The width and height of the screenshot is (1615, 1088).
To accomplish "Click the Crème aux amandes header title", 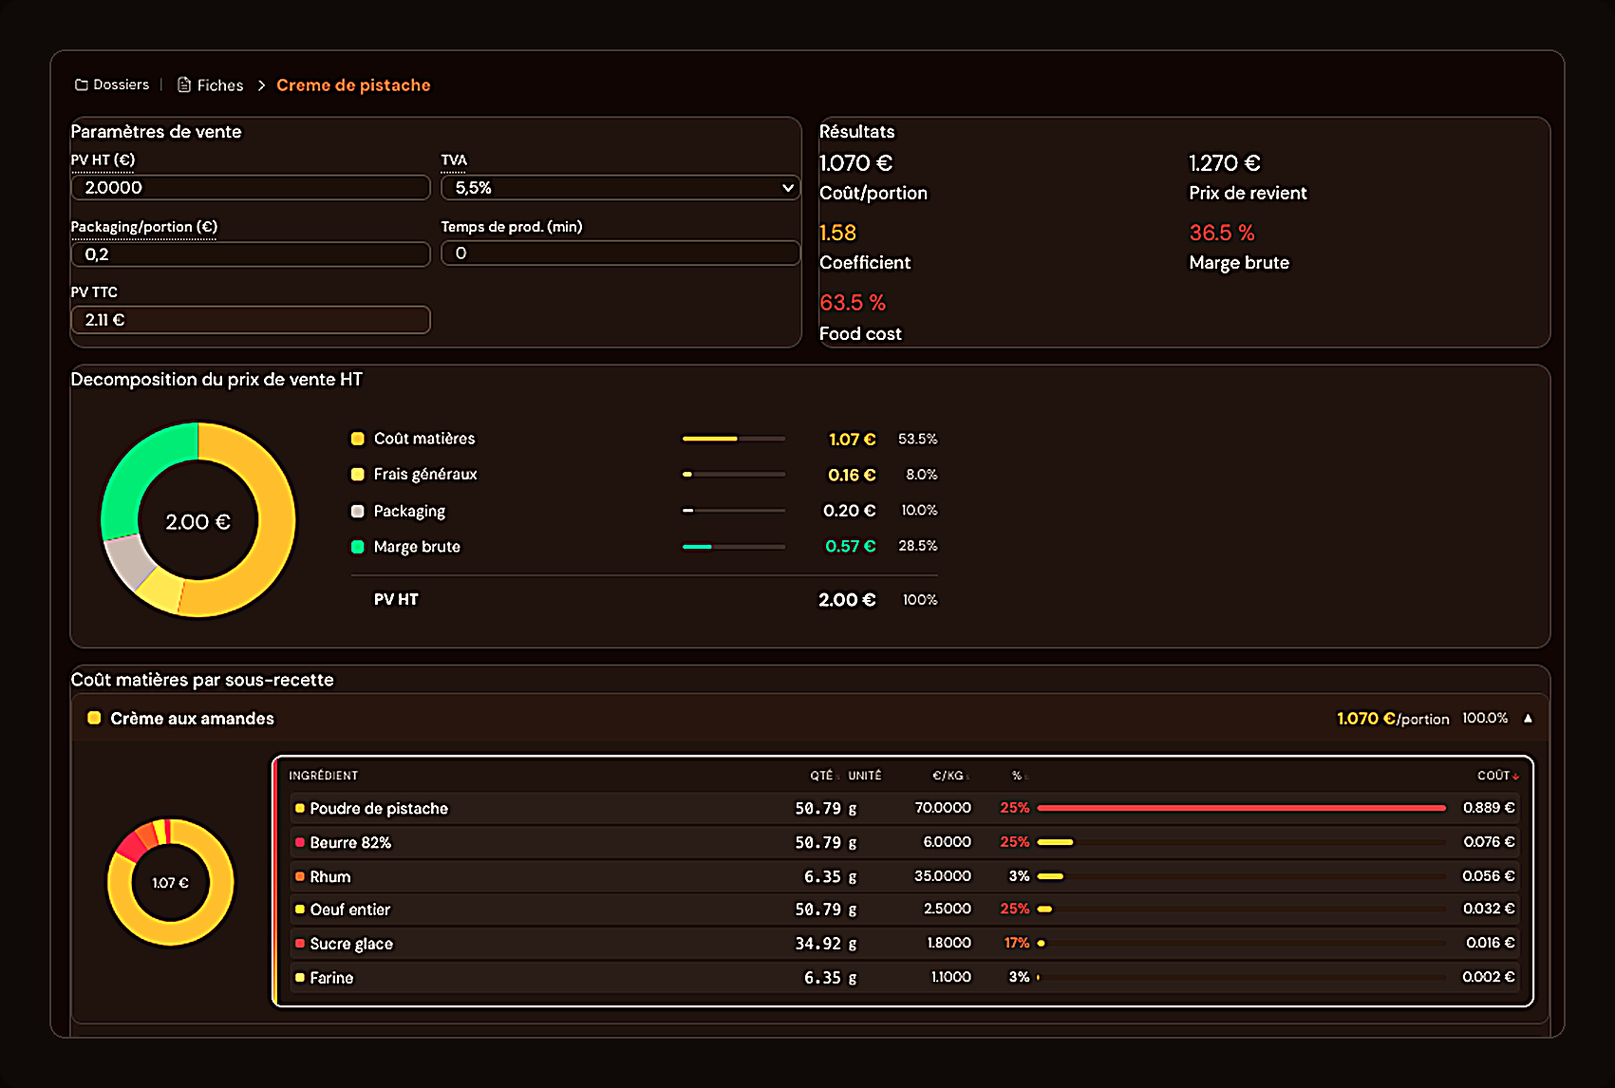I will pos(192,719).
